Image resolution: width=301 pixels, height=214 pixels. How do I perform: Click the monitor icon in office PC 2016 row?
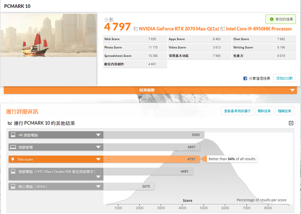coord(13,186)
